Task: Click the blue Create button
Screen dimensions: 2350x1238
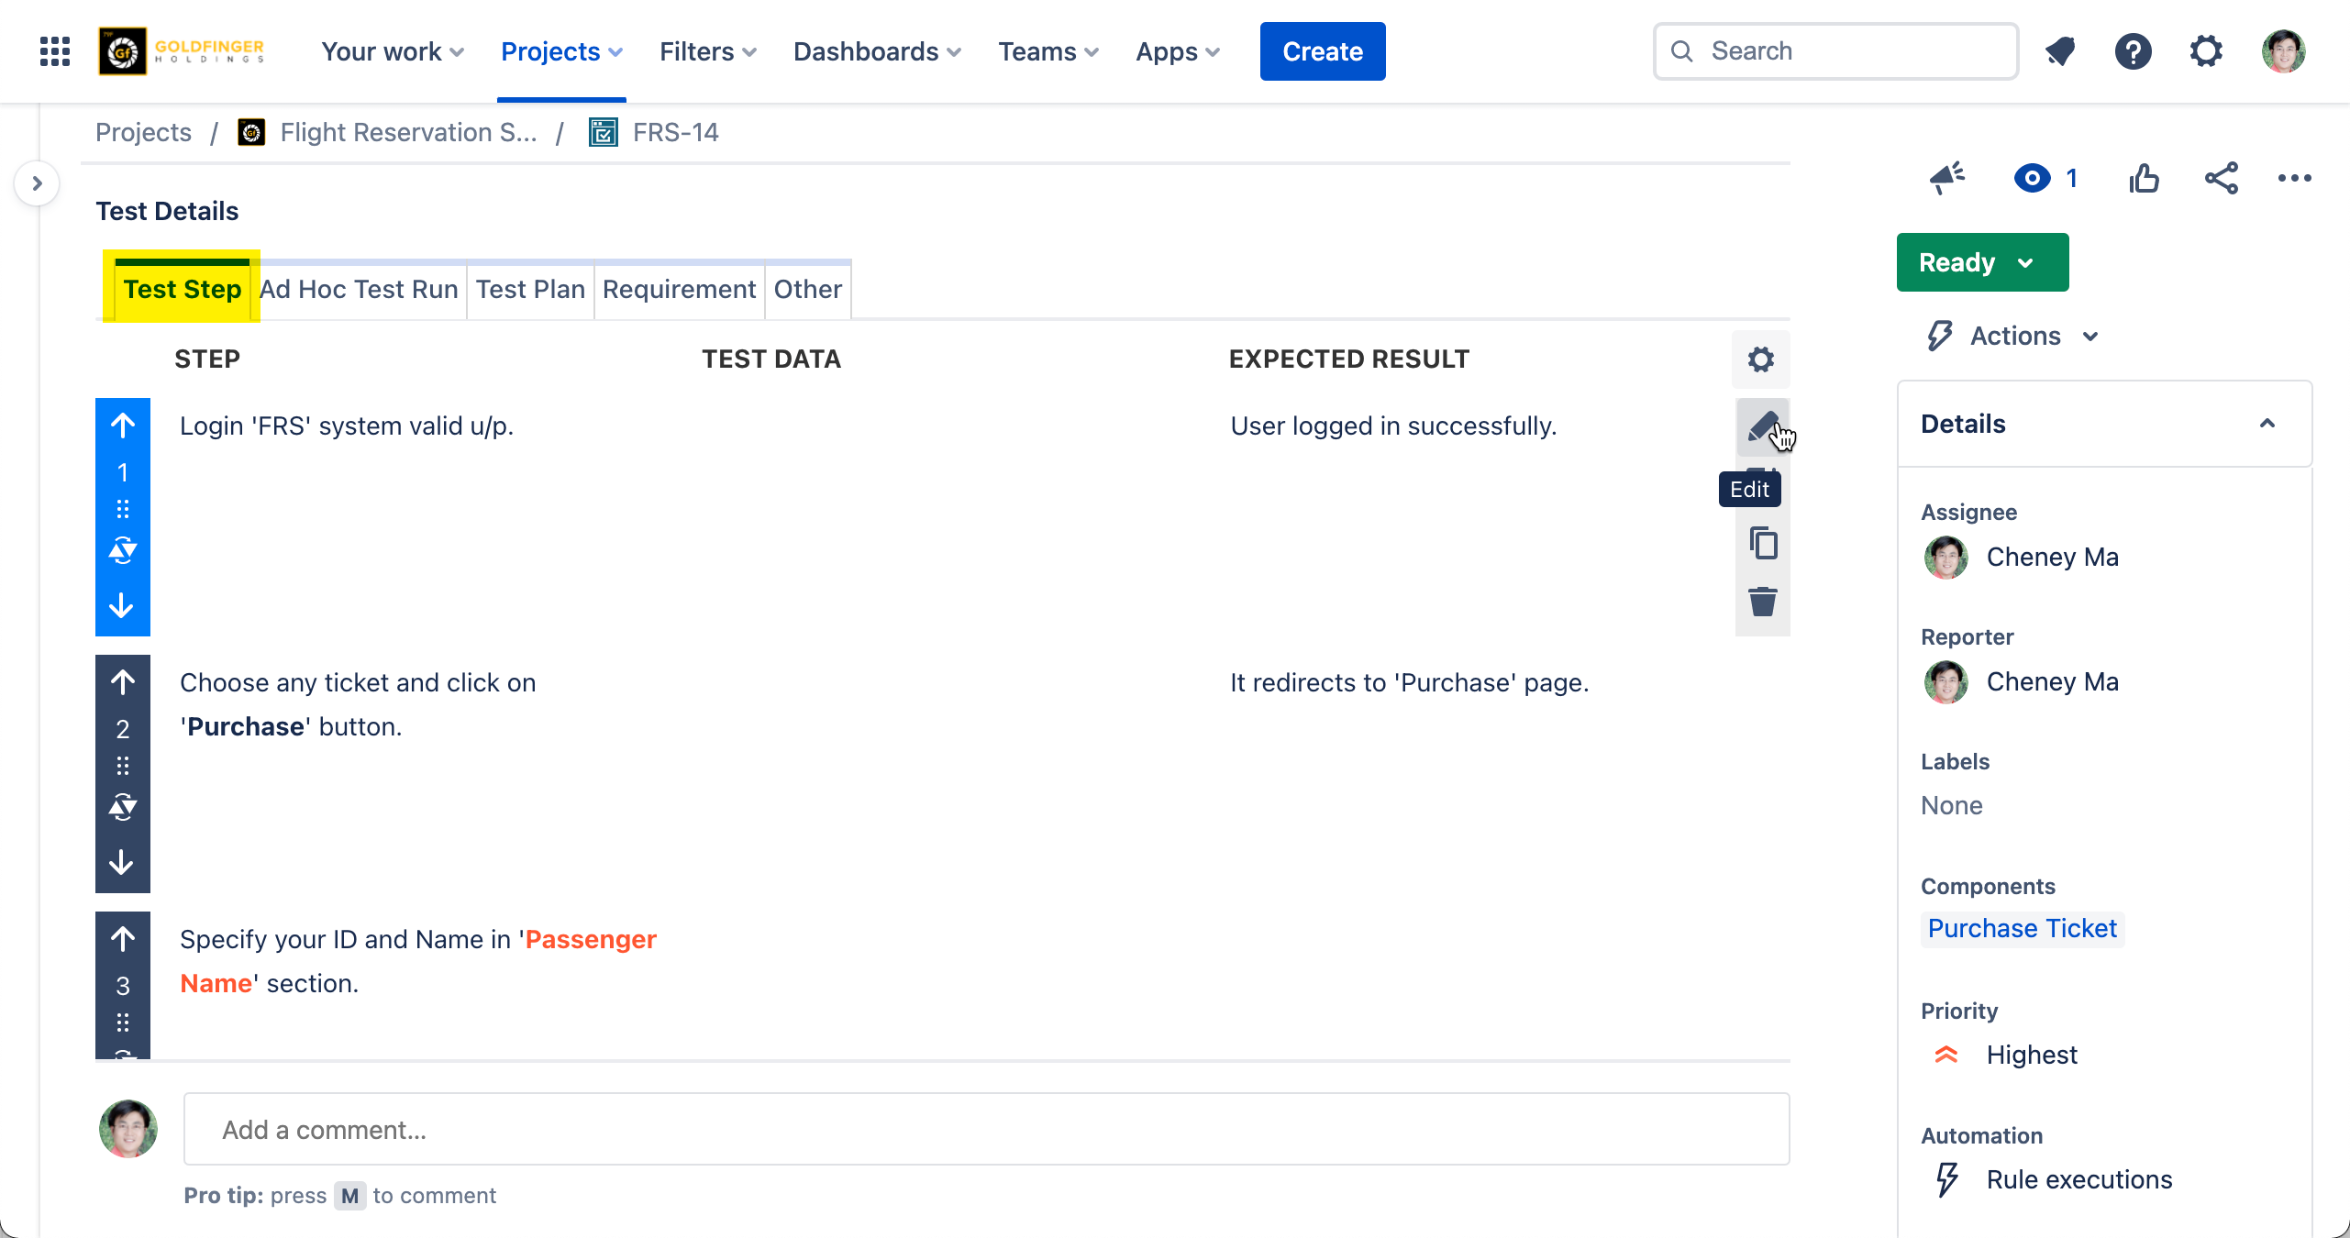Action: pos(1322,51)
